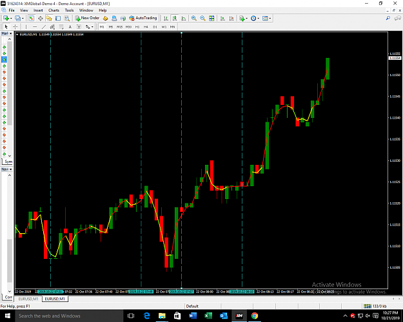Select the M15 timeframe
This screenshot has width=403, height=322.
pyautogui.click(x=119, y=26)
